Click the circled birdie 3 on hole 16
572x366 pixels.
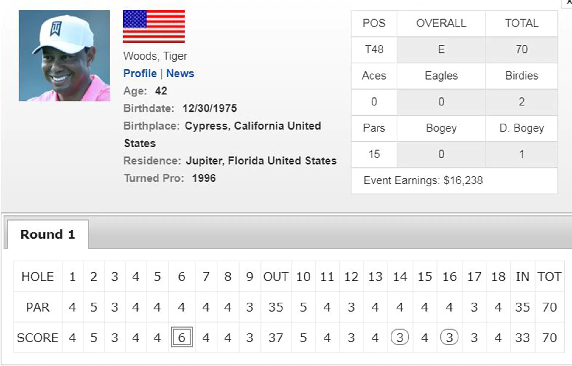tap(449, 337)
